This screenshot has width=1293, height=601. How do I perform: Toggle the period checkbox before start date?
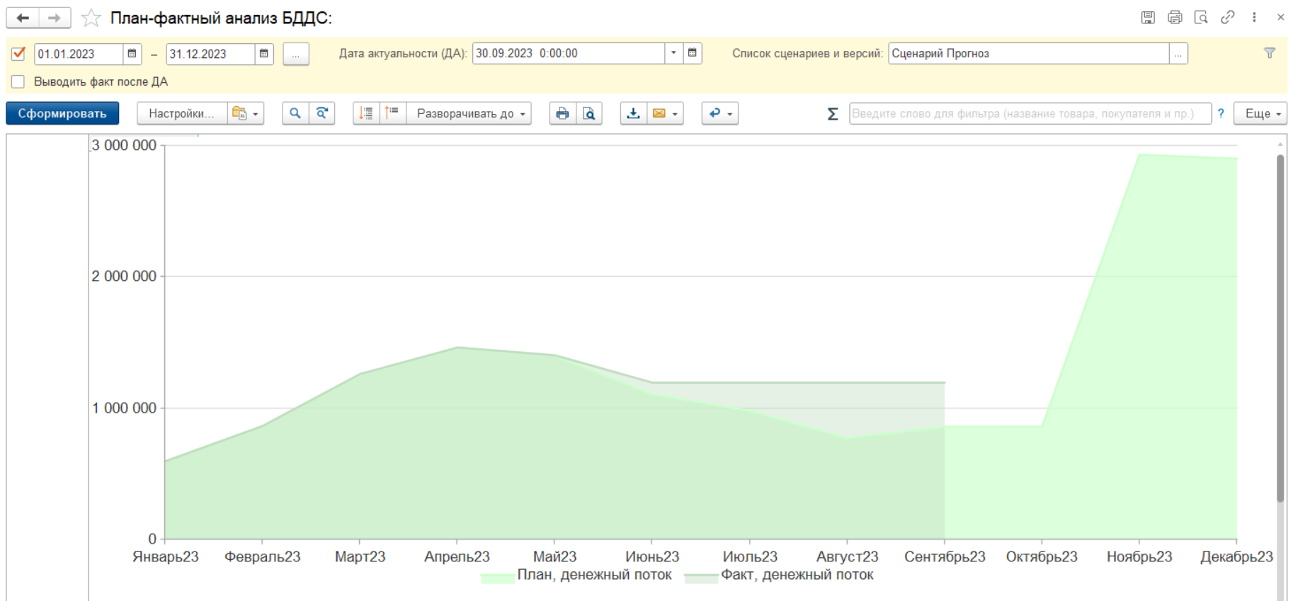click(18, 54)
